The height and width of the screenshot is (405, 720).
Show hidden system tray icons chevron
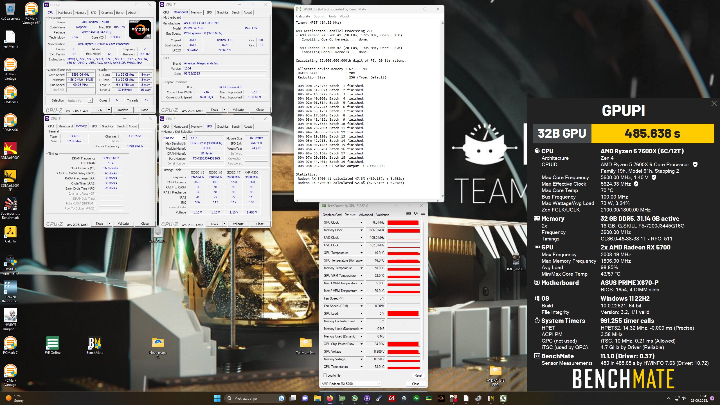pyautogui.click(x=668, y=398)
